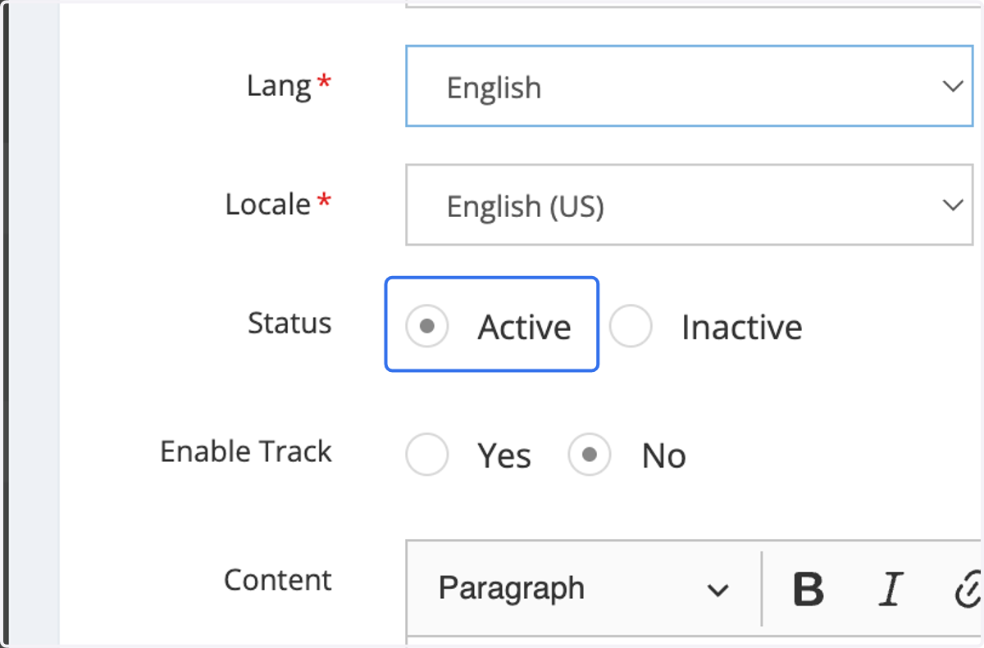
Task: Select the Active status radio button
Action: [x=427, y=326]
